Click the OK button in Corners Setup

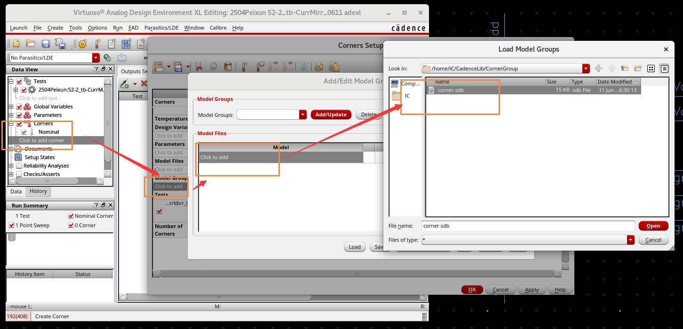pyautogui.click(x=472, y=290)
